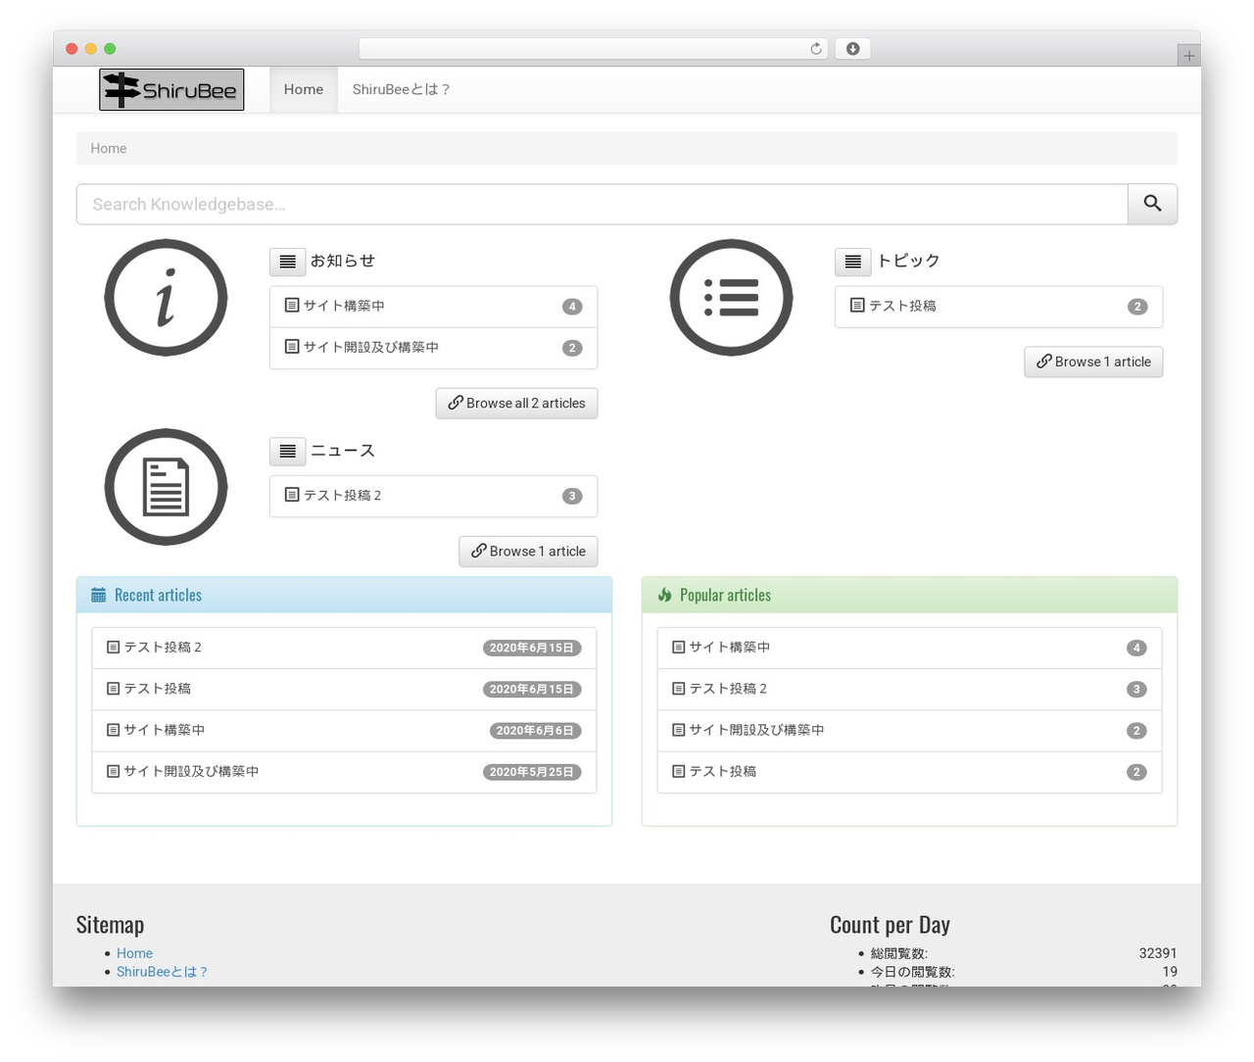1254x1062 pixels.
Task: Click Home in the Sitemap footer
Action: 134,953
